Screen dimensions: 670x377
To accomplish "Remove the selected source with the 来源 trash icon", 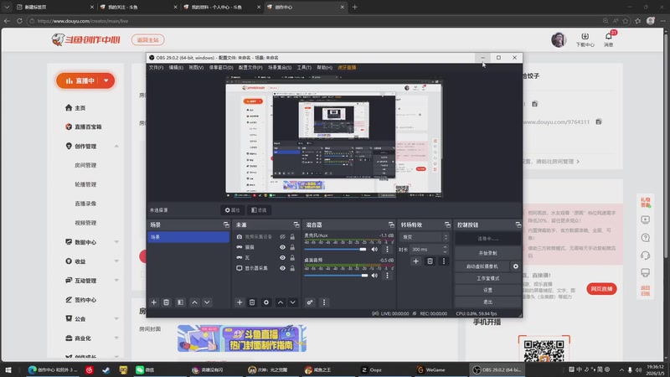I will click(252, 302).
